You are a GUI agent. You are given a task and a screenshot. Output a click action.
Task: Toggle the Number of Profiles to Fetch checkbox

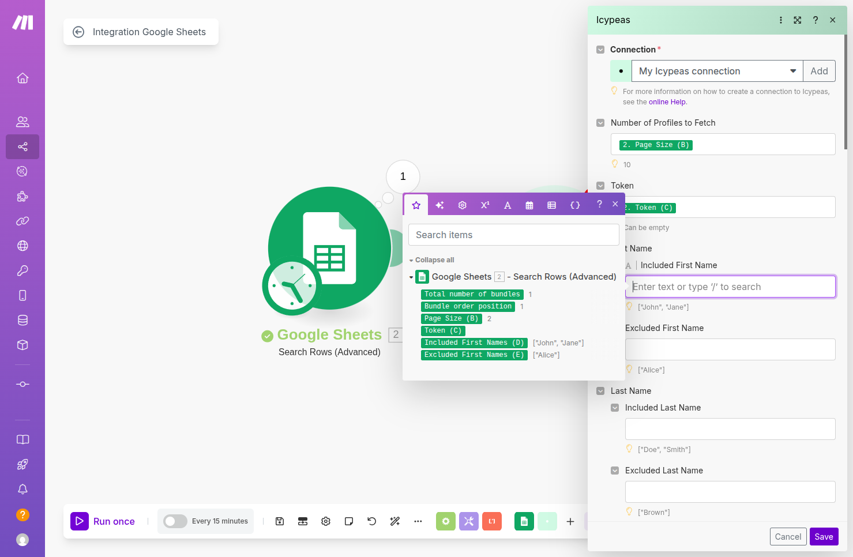(x=600, y=123)
